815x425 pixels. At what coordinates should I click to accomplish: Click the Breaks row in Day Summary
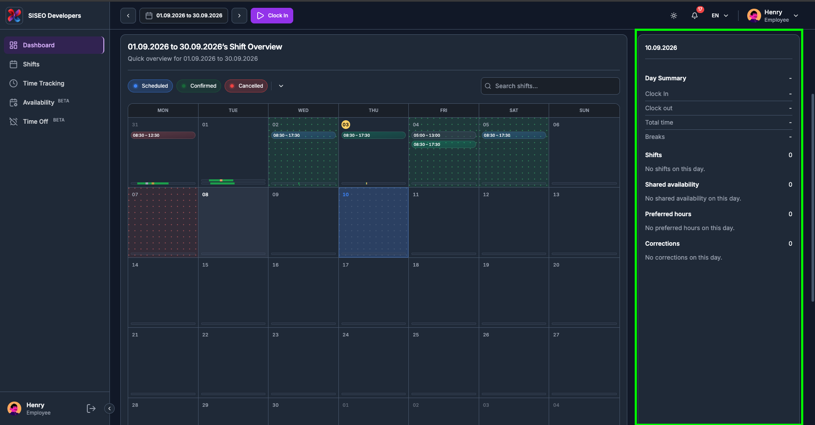coord(719,137)
